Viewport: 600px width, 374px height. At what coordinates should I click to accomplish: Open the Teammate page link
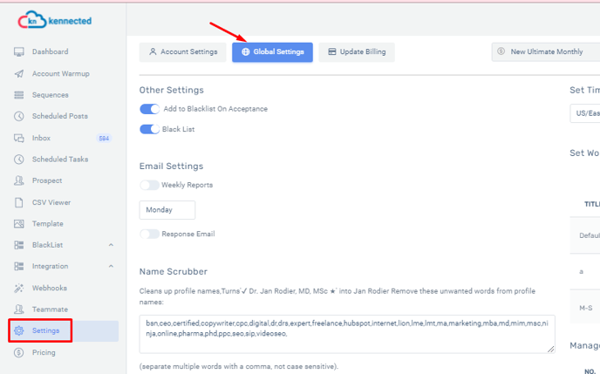click(x=50, y=309)
